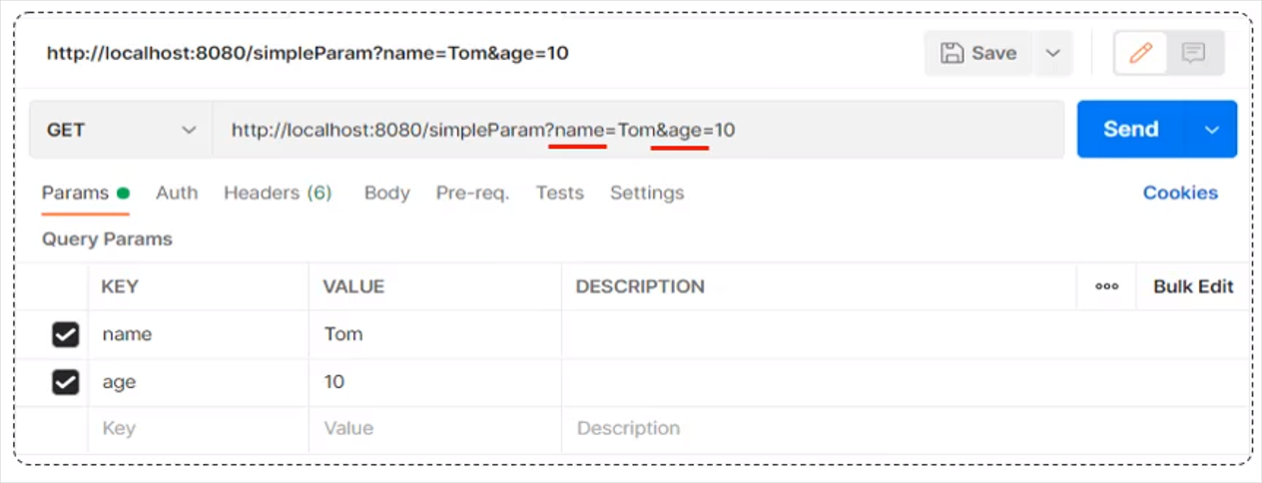Open the Tests tab

[559, 193]
